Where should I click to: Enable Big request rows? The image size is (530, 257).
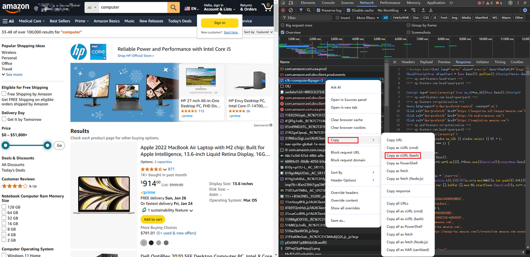tap(283, 25)
